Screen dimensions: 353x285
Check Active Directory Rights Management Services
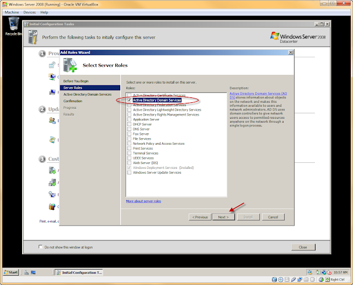pos(129,114)
